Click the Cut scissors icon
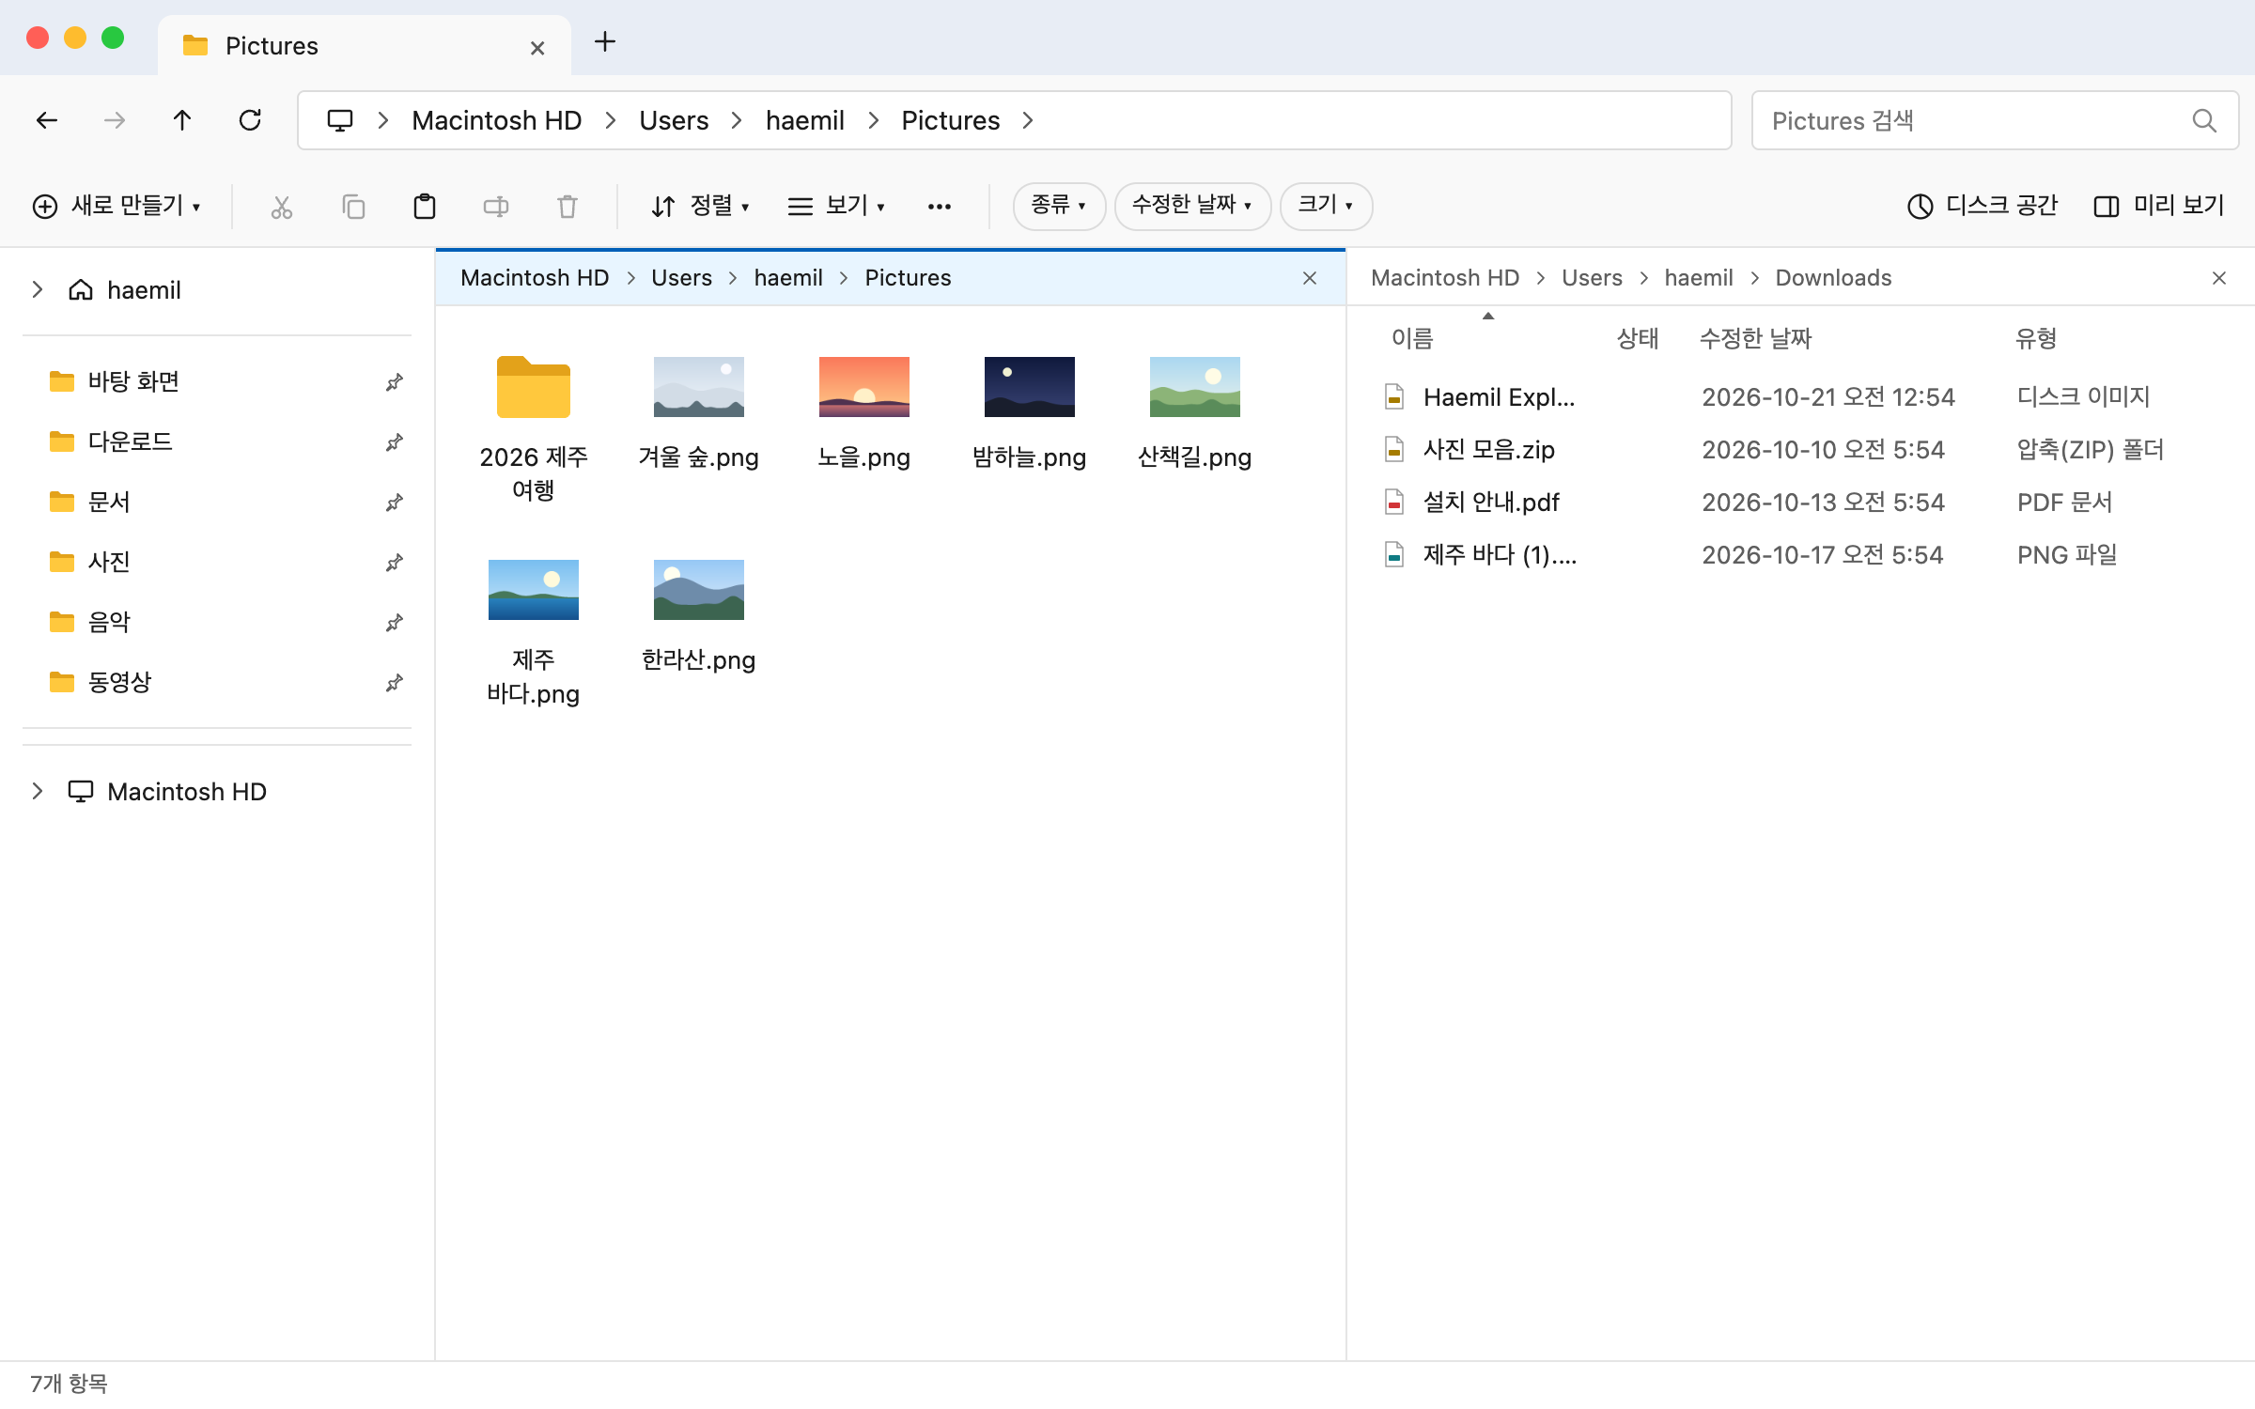The width and height of the screenshot is (2255, 1409). tap(282, 207)
